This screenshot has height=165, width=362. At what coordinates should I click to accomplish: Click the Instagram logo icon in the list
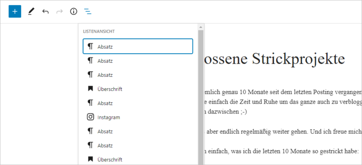[x=90, y=117]
